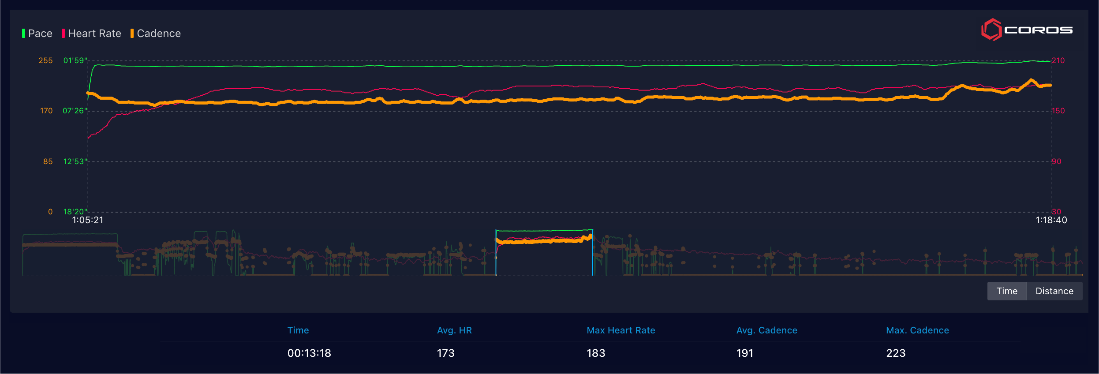Screen dimensions: 1099x374
Task: Click the 00:13:18 time value
Action: 309,353
